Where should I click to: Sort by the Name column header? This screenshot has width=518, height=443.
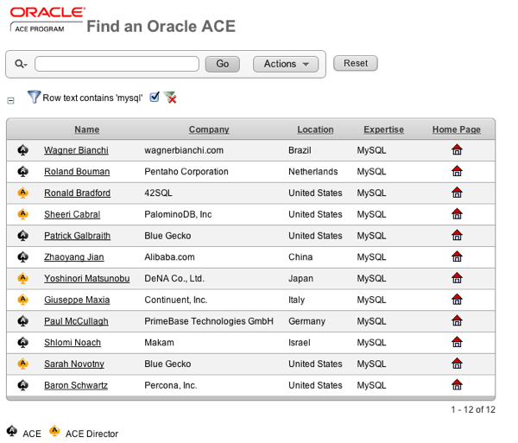pyautogui.click(x=86, y=130)
